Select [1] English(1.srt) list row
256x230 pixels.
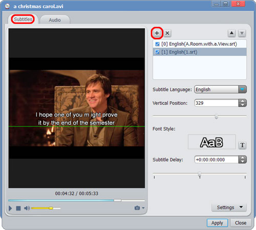coord(200,52)
